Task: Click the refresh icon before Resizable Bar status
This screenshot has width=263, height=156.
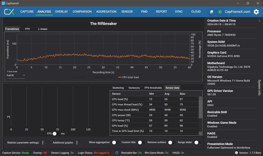Action: [117, 153]
